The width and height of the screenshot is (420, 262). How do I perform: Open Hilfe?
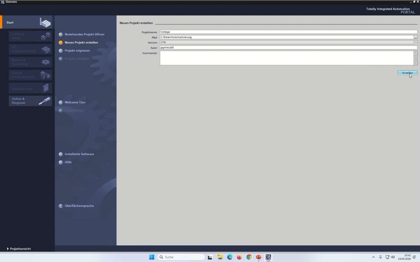tap(65, 162)
